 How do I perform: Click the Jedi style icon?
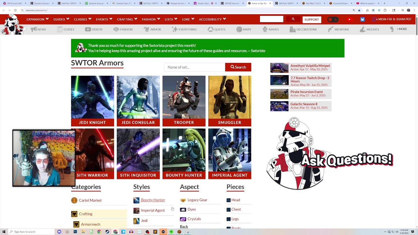tap(136, 221)
